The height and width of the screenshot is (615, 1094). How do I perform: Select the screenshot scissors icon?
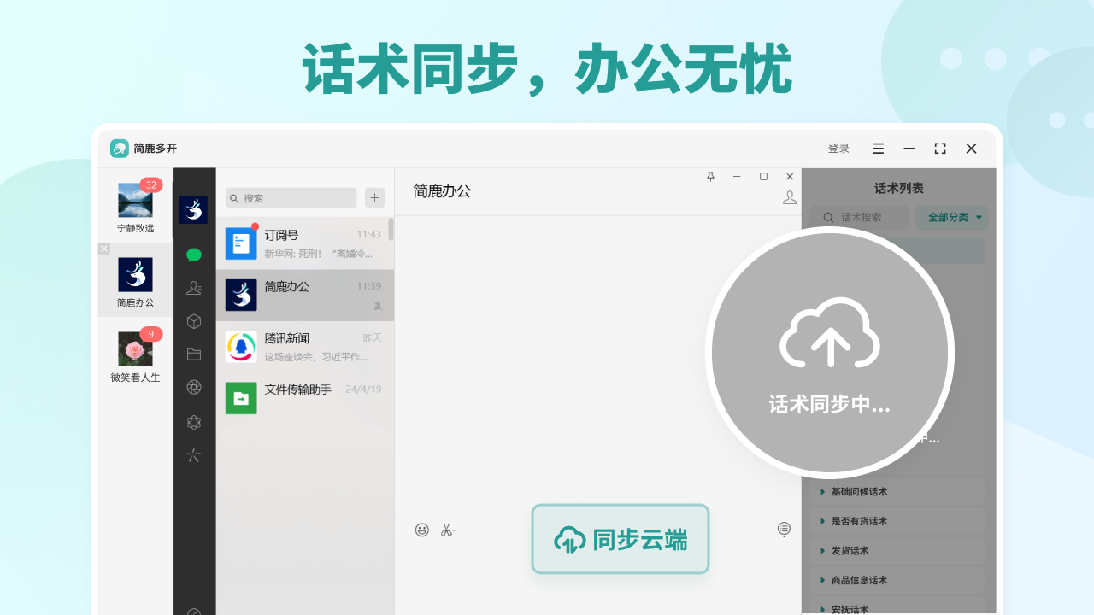447,530
